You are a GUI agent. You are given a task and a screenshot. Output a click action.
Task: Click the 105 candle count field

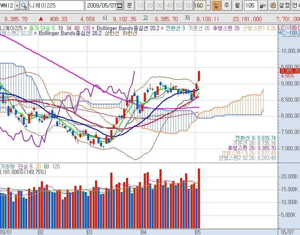[x=250, y=6]
